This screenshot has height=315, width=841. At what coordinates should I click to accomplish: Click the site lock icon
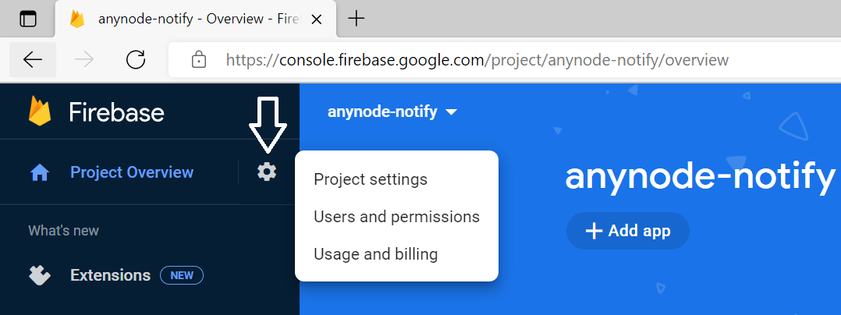[199, 59]
